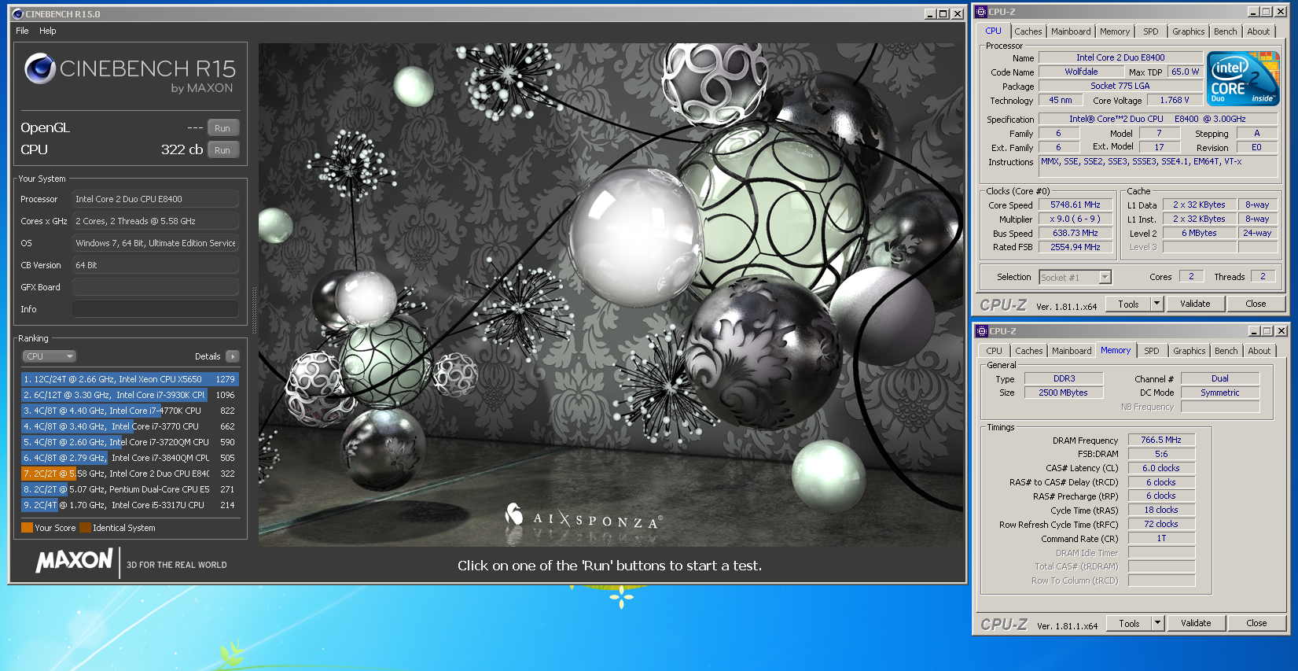Switch to CPU tab in lower CPU-Z window
Image resolution: width=1298 pixels, height=671 pixels.
pyautogui.click(x=995, y=351)
